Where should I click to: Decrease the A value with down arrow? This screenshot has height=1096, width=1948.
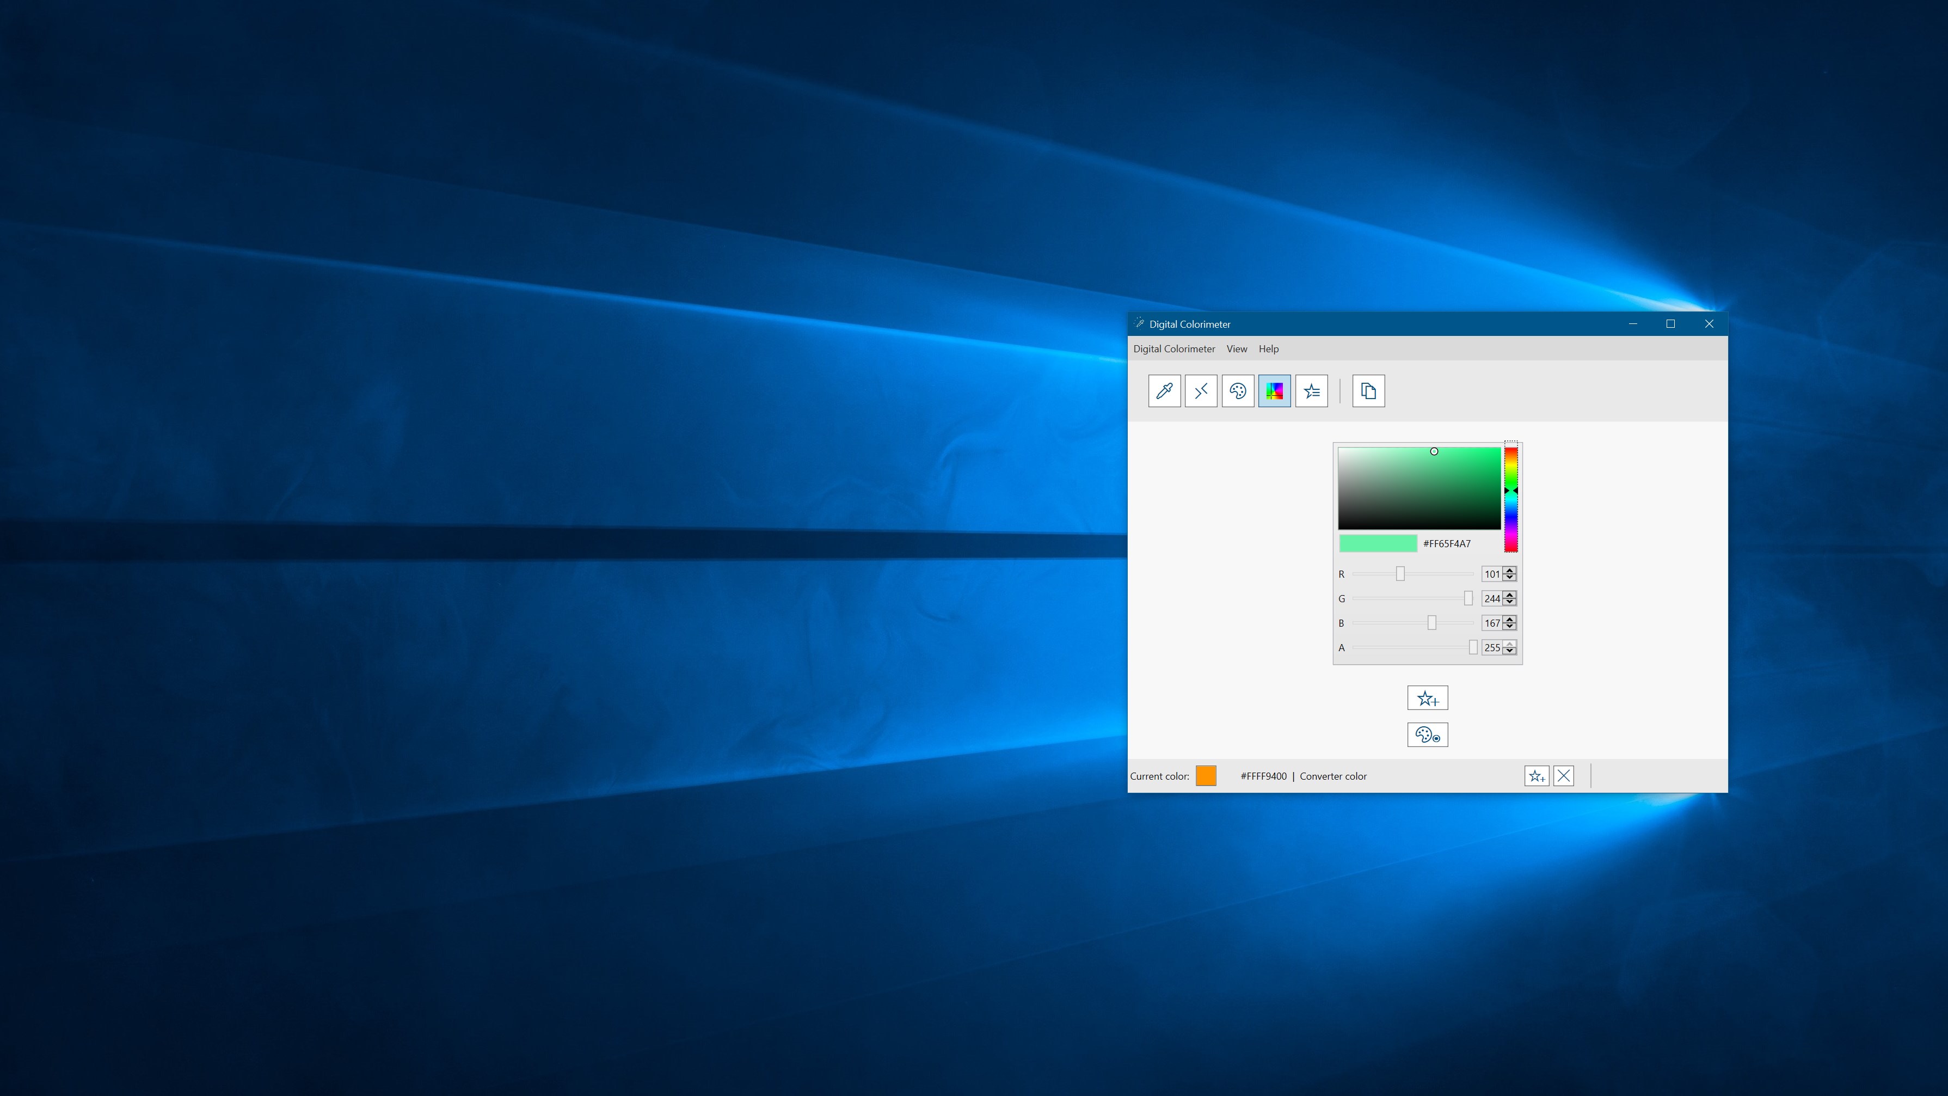(1509, 651)
